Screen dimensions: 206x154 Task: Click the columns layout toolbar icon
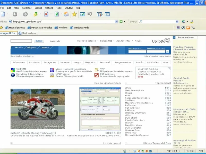pos(99,14)
